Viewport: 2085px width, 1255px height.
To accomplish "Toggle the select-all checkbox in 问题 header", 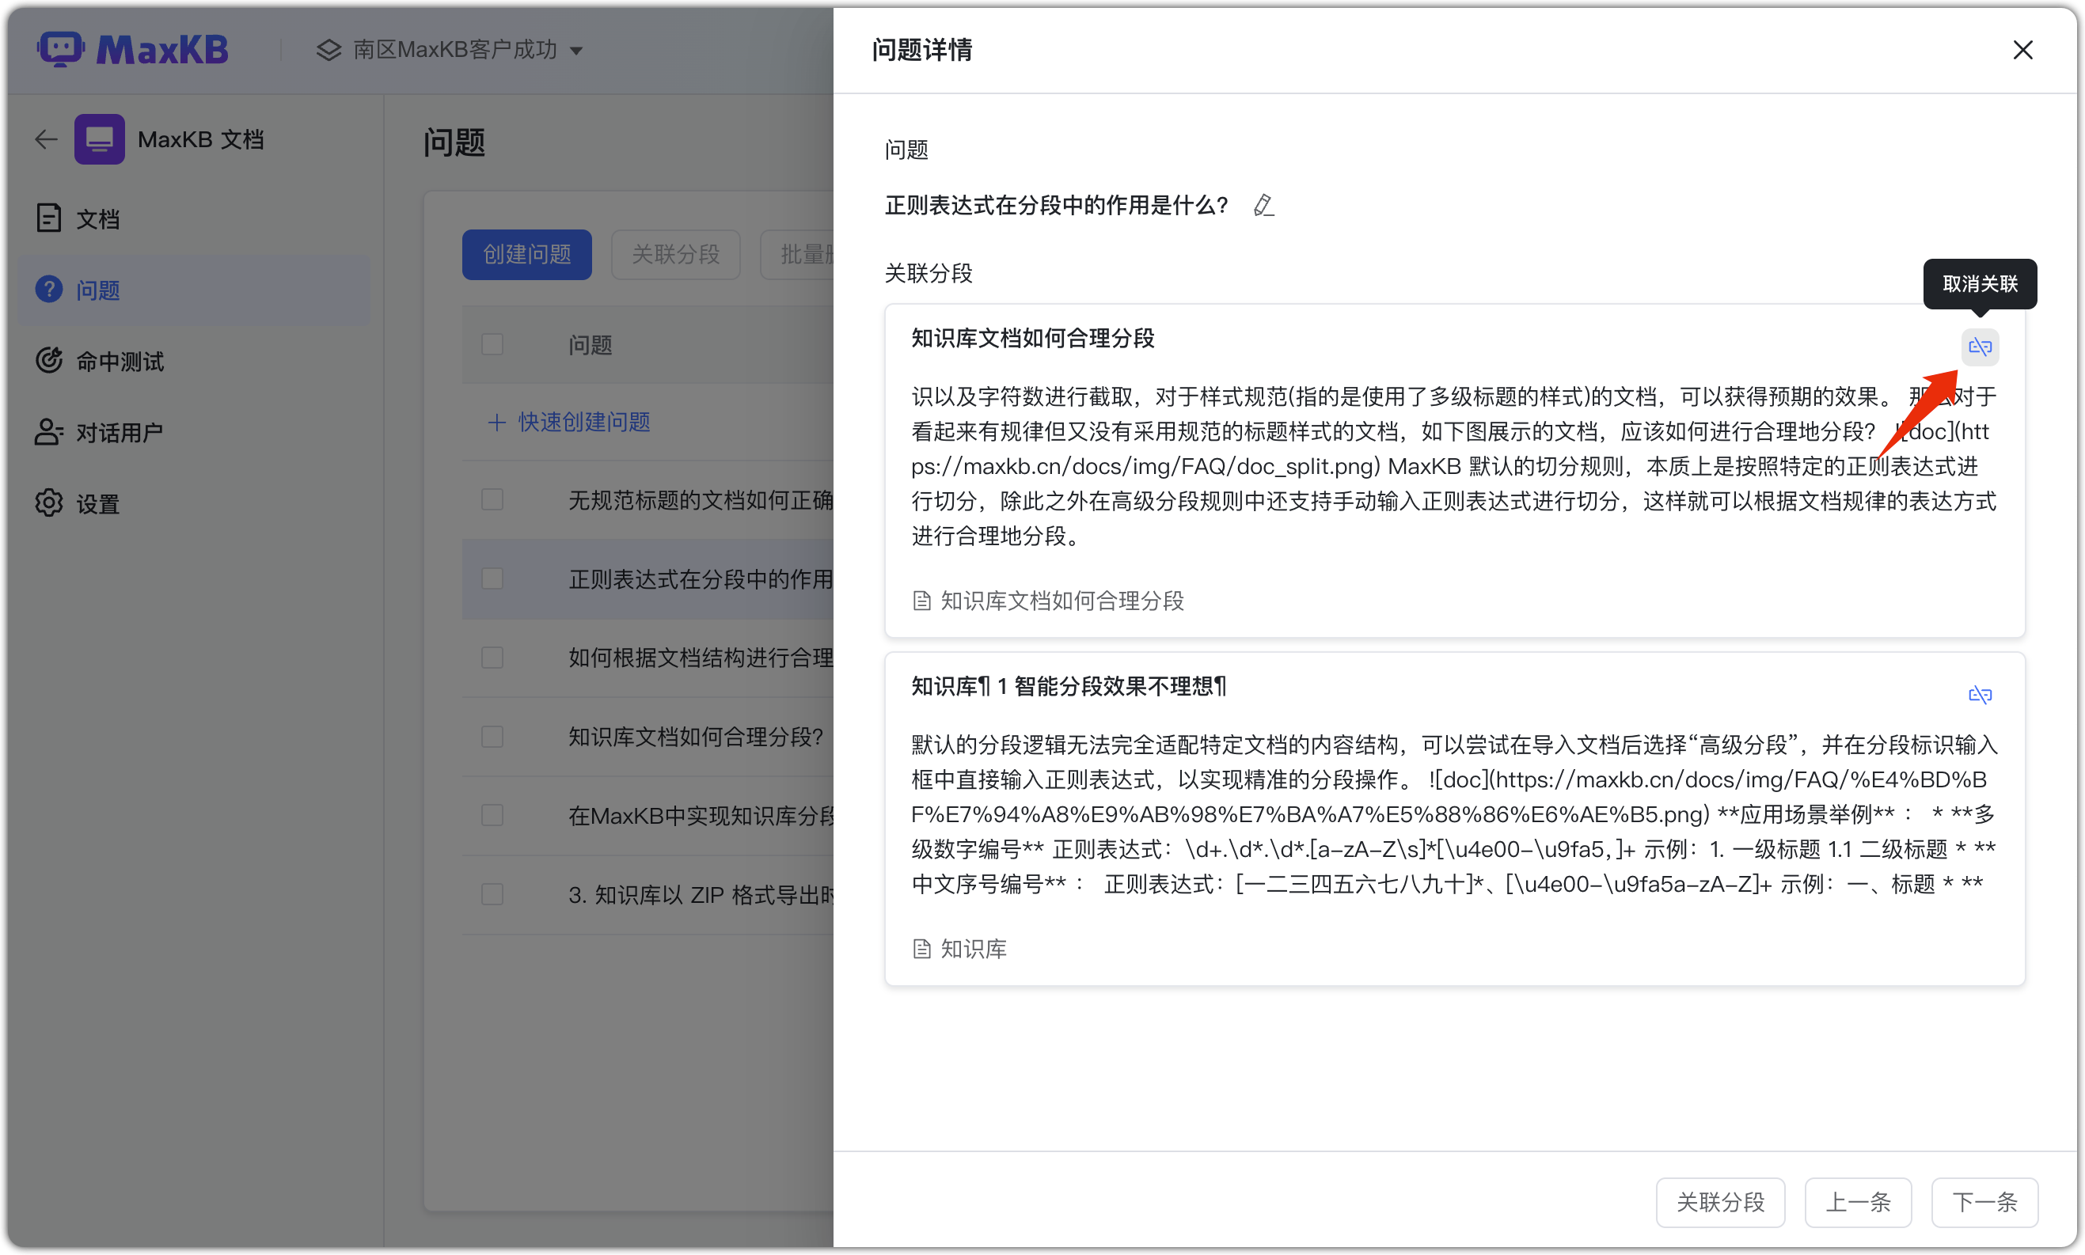I will coord(492,344).
